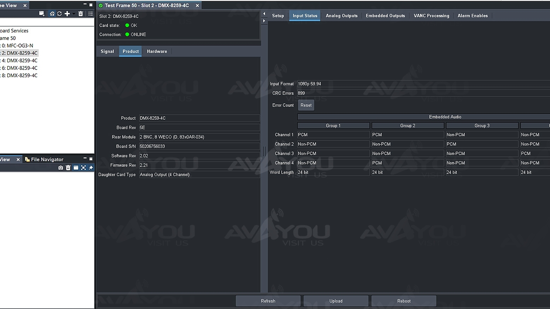This screenshot has height=309, width=550.
Task: Click the Reboot button
Action: pos(404,301)
